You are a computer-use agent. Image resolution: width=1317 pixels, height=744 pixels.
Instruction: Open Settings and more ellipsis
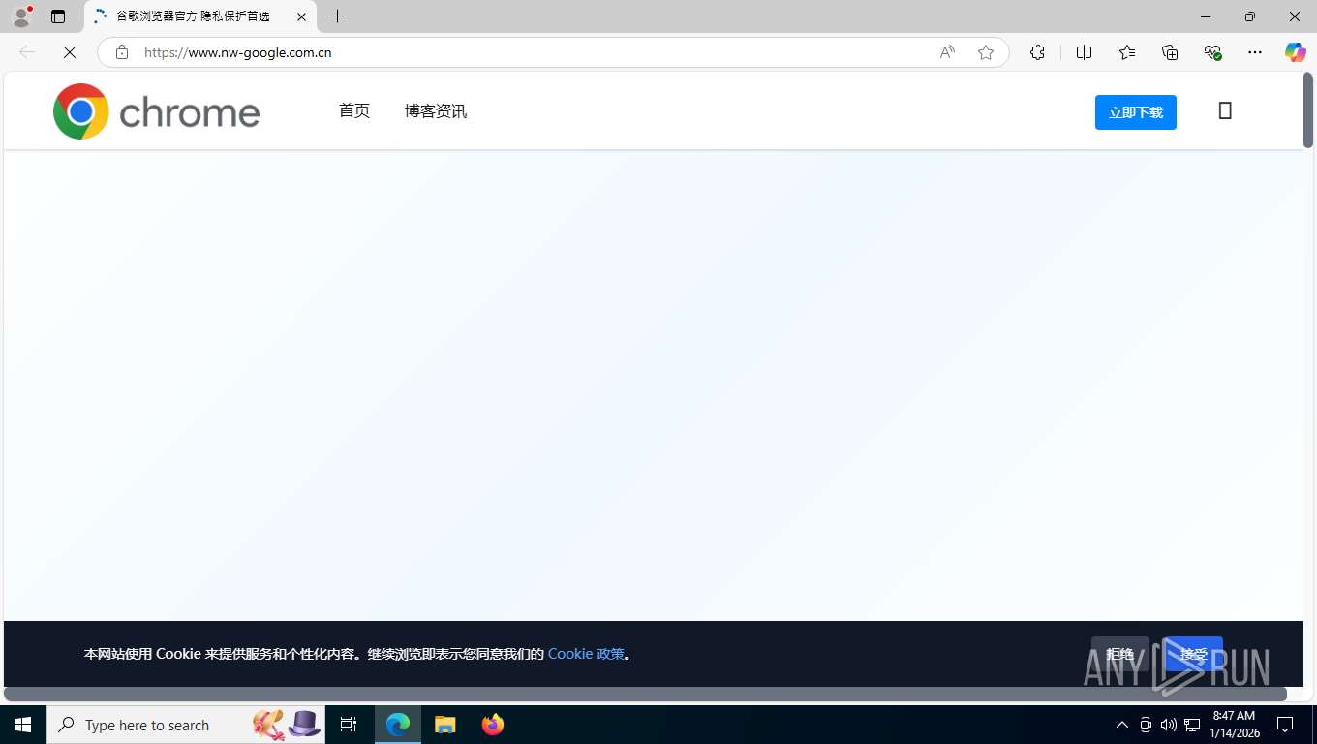pos(1255,52)
